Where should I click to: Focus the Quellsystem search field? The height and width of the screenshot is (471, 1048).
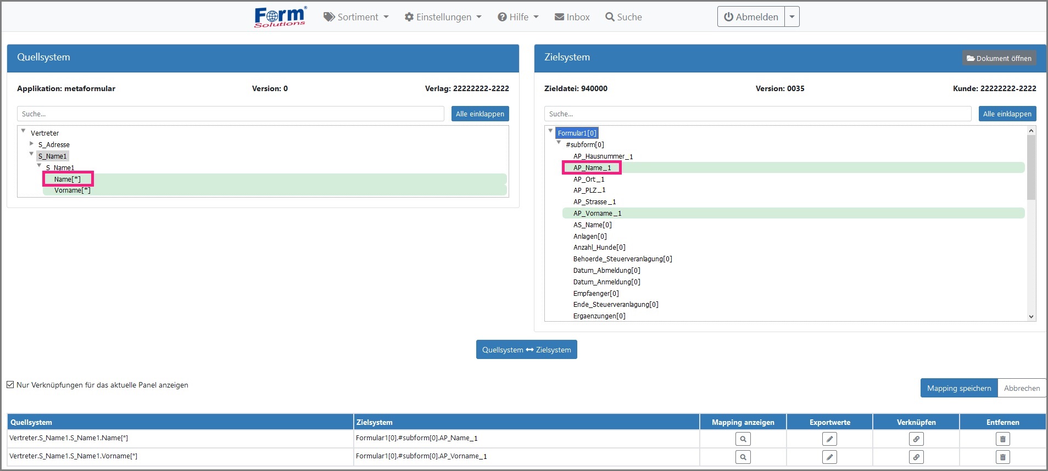coord(230,114)
